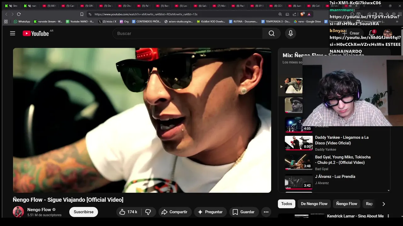Select the Todos filter chip
Image resolution: width=403 pixels, height=226 pixels.
287,204
